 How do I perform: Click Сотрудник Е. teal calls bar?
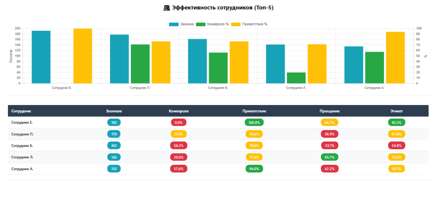tap(41, 57)
